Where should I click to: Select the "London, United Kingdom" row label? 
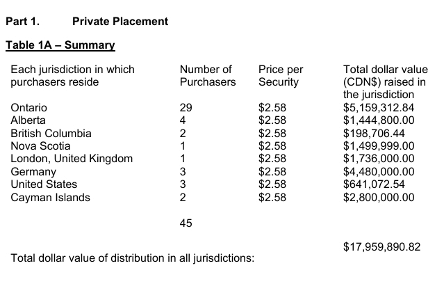point(72,159)
